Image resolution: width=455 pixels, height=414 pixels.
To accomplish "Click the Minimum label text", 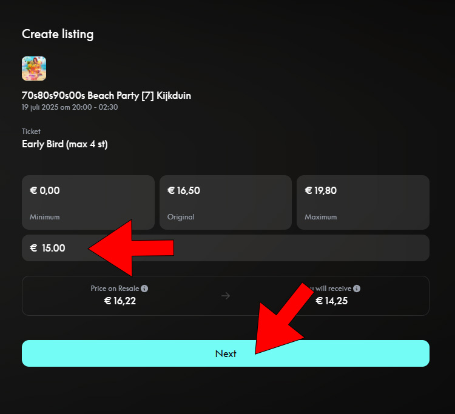I will 45,217.
